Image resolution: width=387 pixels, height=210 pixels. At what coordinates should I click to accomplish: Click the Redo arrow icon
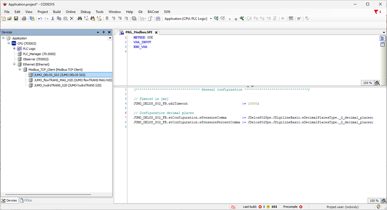coord(46,19)
